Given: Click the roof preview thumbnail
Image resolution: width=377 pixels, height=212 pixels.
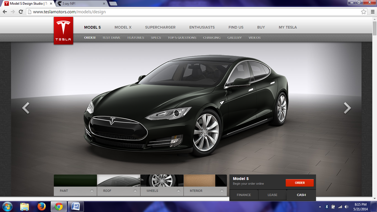Looking at the screenshot, I should coord(119,180).
